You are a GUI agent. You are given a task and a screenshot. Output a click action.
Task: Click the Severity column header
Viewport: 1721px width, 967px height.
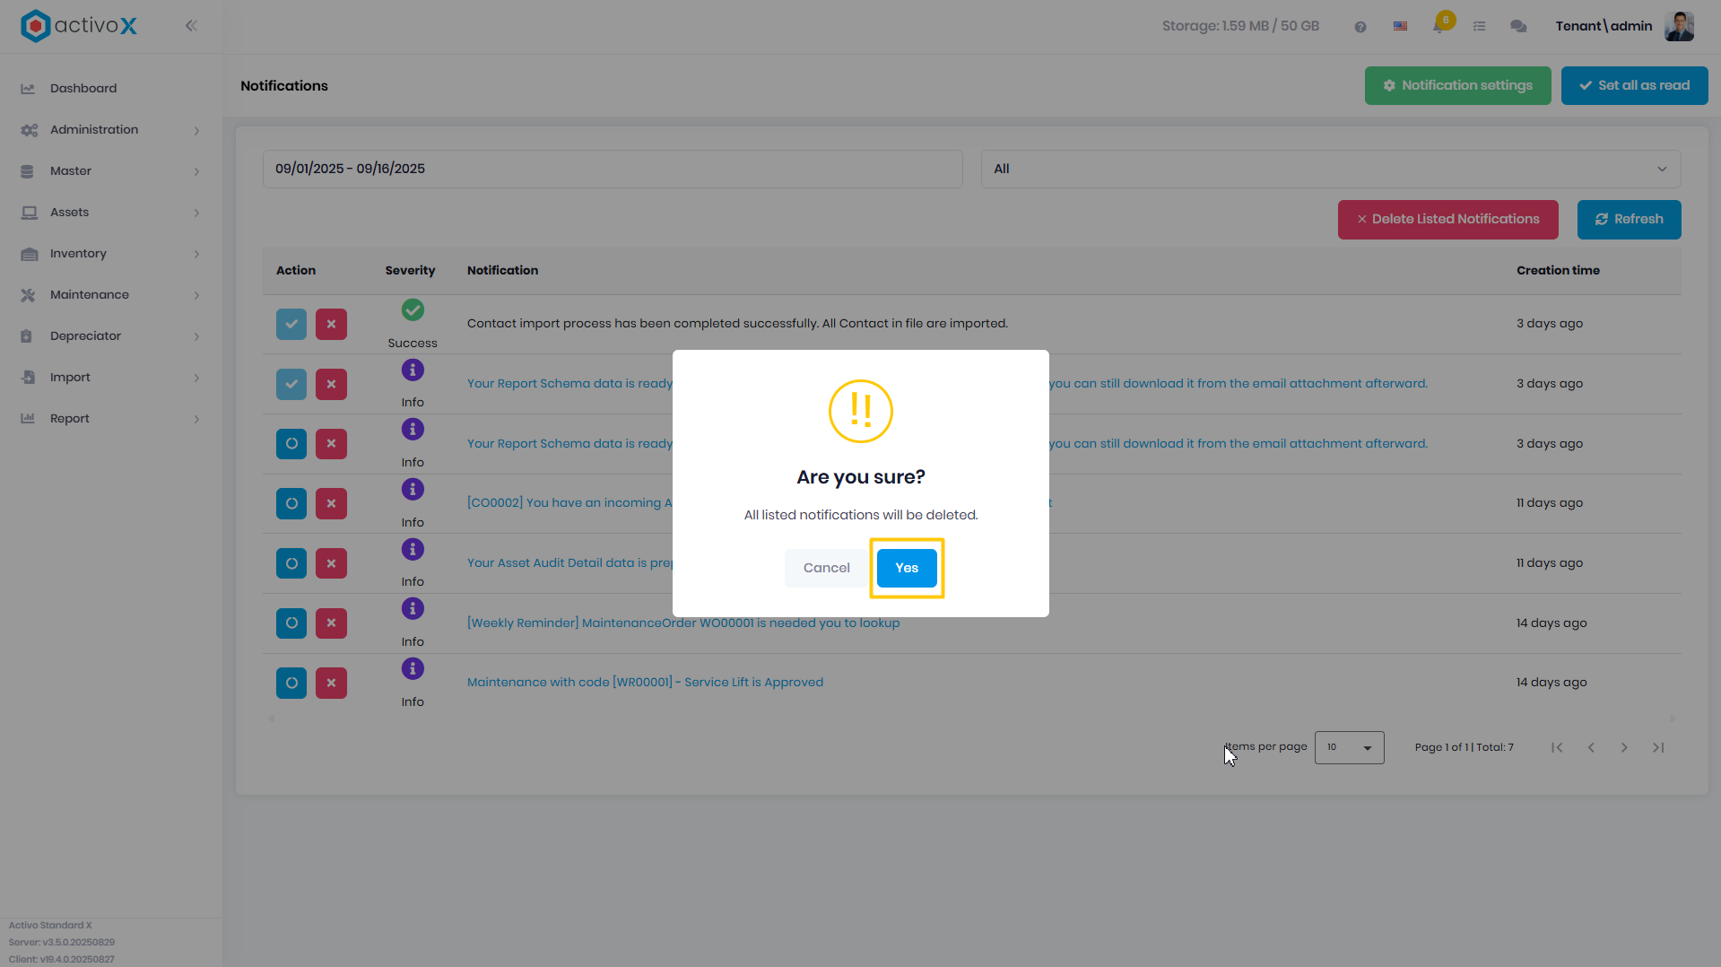[x=410, y=270]
